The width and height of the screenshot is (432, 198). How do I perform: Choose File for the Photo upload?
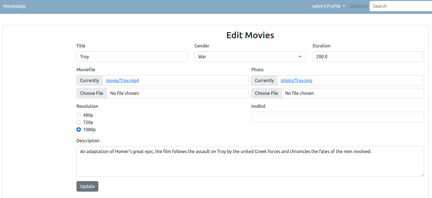(x=267, y=93)
